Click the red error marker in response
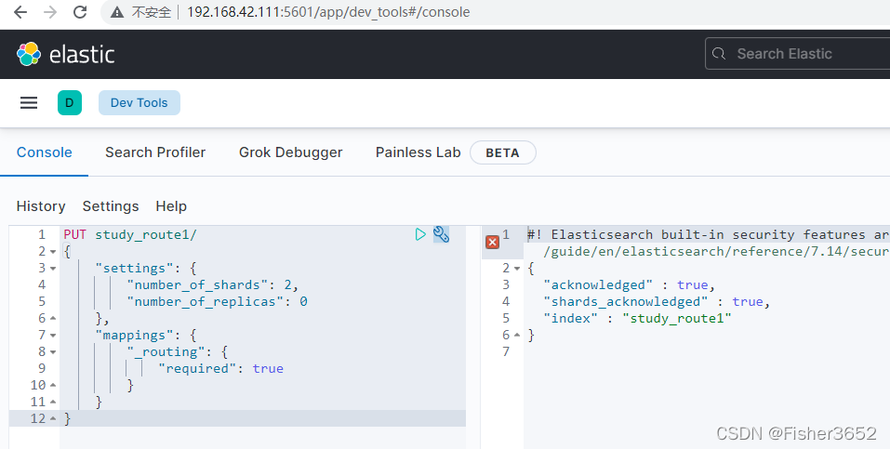This screenshot has width=890, height=449. pyautogui.click(x=493, y=243)
